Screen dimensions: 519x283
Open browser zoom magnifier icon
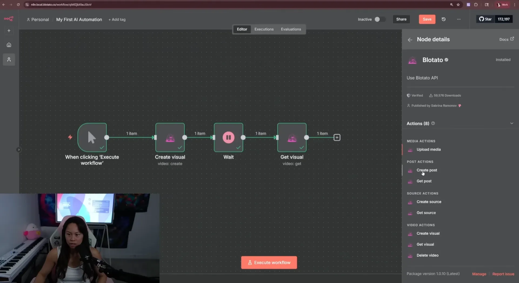click(451, 5)
